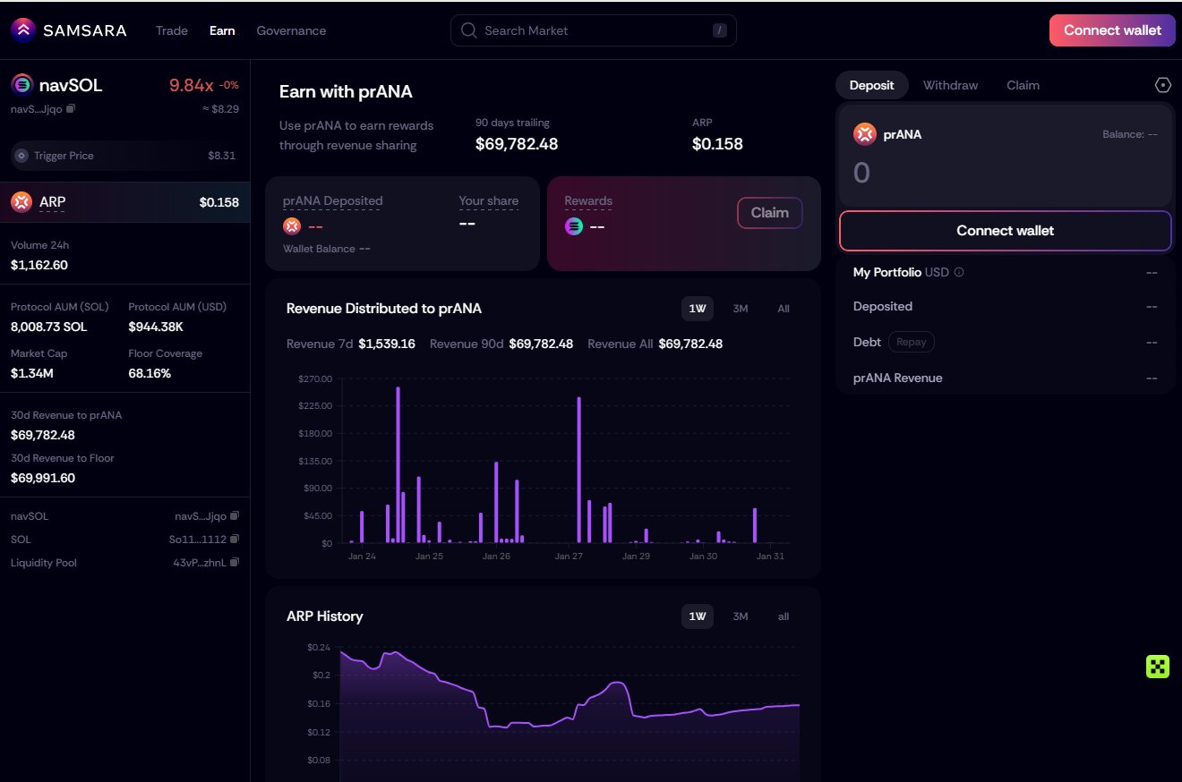Show All-time range on the Revenue chart
This screenshot has width=1182, height=782.
tap(784, 309)
